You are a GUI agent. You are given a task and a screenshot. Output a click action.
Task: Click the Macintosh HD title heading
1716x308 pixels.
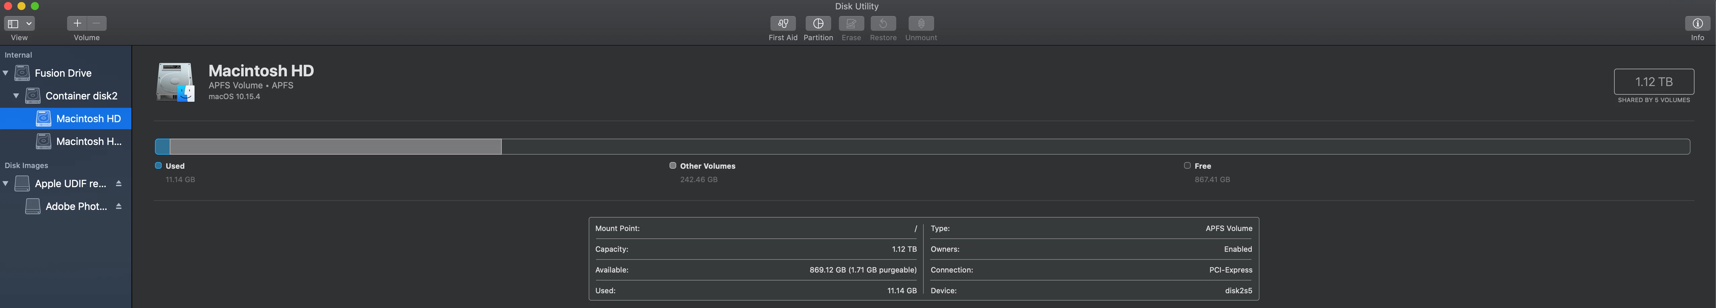click(x=261, y=71)
